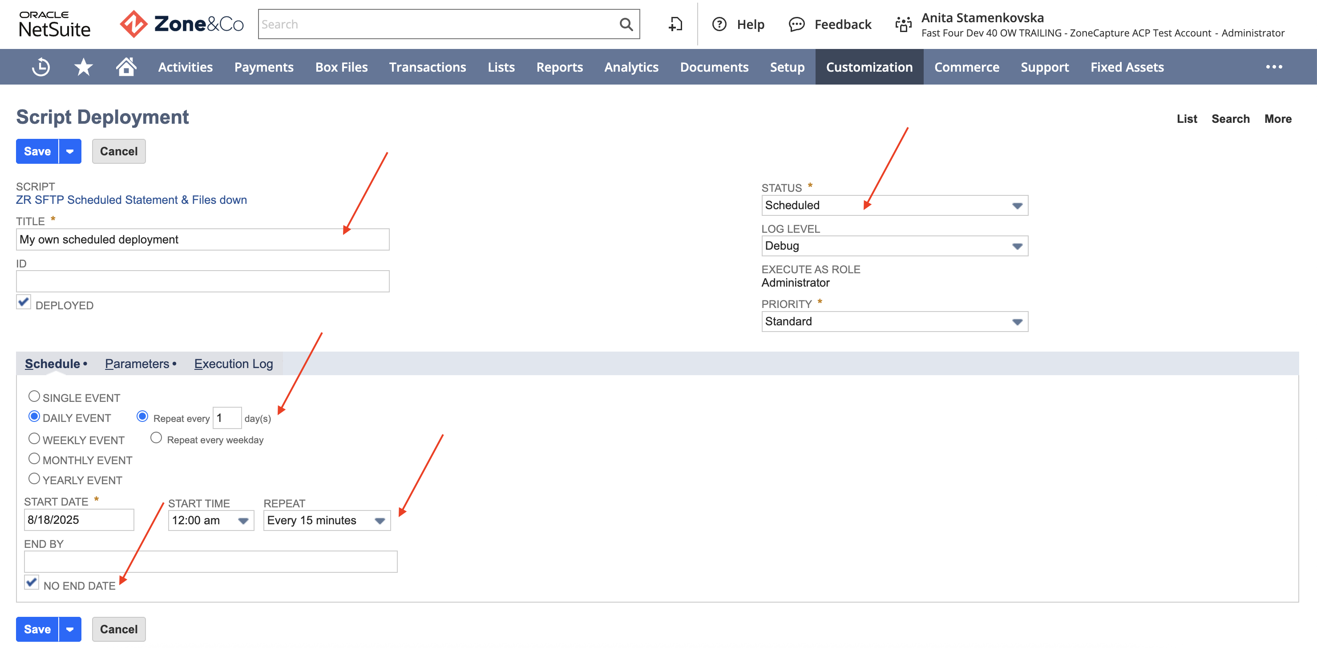This screenshot has width=1317, height=648.
Task: Open the ZR SFTP Scheduled Statement script link
Action: click(x=131, y=200)
